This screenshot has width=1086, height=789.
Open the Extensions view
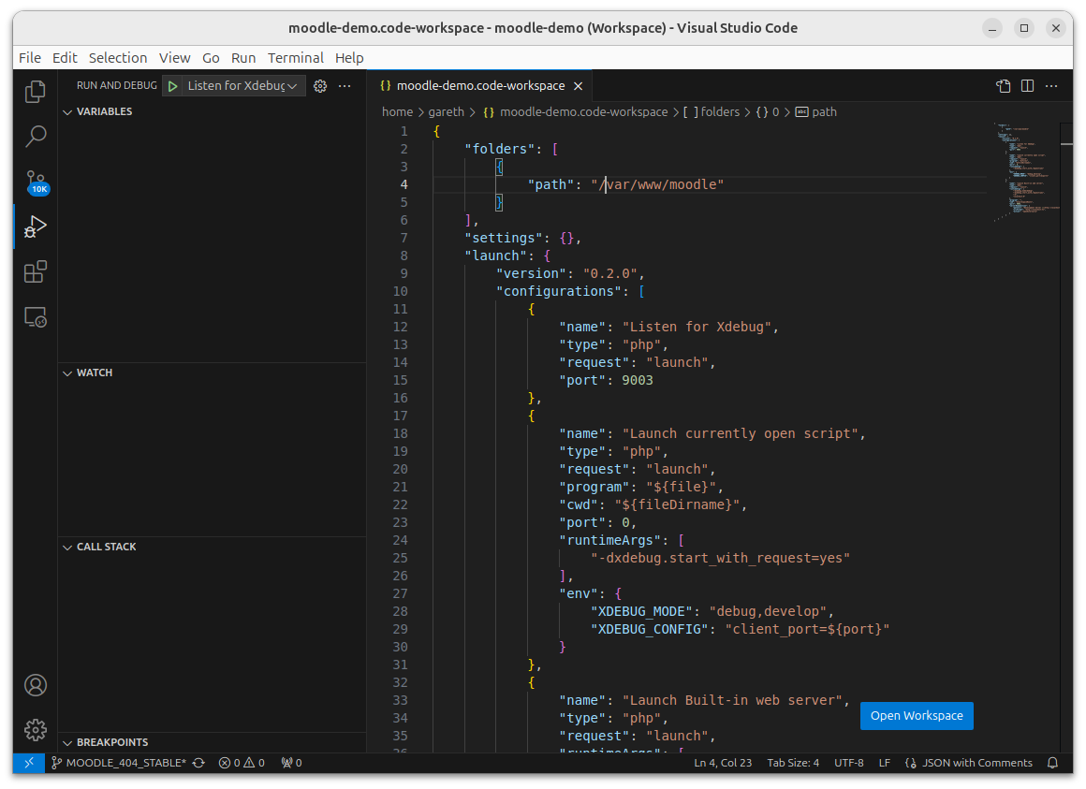pos(36,271)
